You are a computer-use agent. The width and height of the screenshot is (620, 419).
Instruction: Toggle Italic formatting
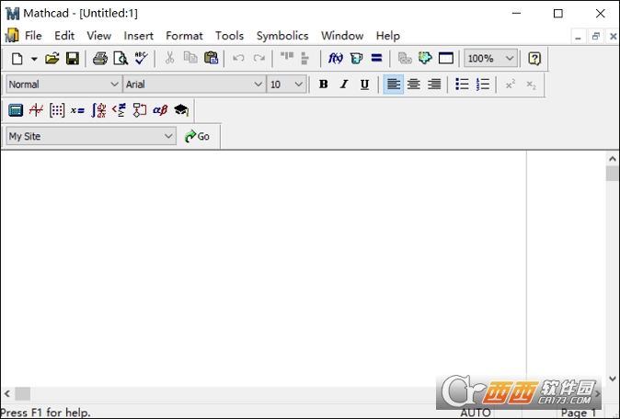(344, 85)
